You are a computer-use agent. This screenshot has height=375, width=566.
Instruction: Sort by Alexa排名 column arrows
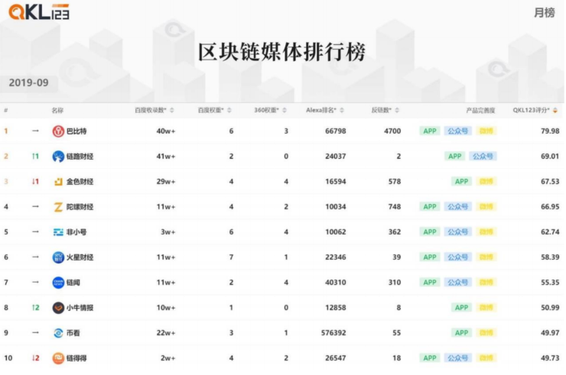click(x=342, y=110)
